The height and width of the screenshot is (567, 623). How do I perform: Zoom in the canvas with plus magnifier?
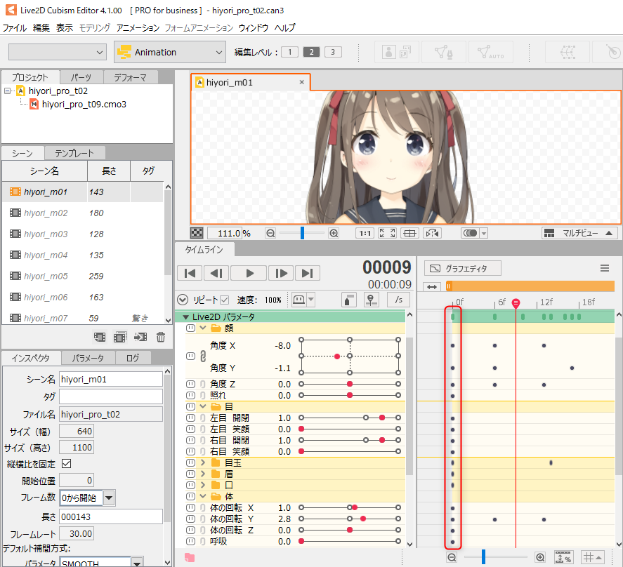tap(334, 233)
